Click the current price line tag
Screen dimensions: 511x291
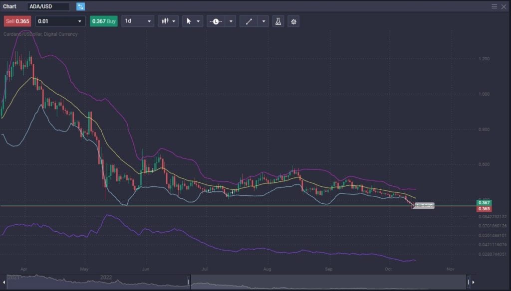click(424, 206)
